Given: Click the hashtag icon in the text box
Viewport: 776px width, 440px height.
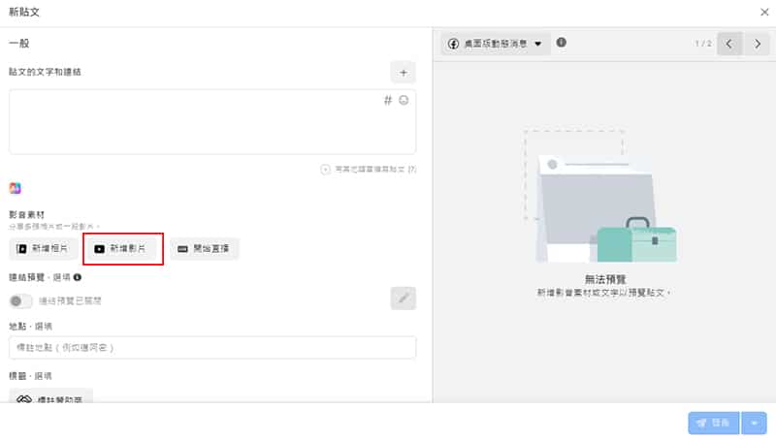Looking at the screenshot, I should click(x=388, y=101).
